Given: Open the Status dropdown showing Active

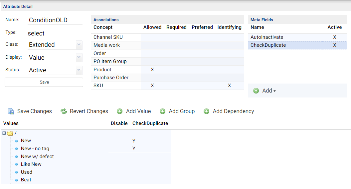Looking at the screenshot, I should click(x=55, y=70).
